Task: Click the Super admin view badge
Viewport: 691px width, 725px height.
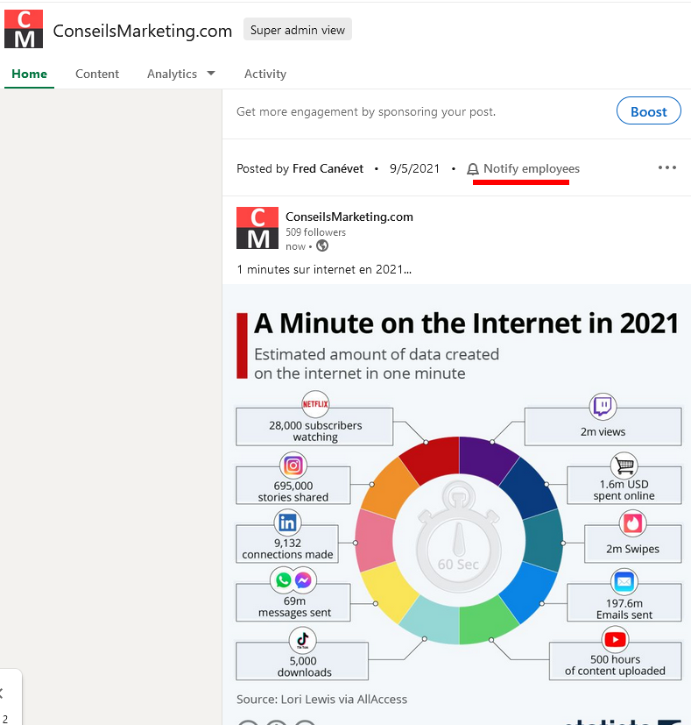Action: [x=298, y=30]
